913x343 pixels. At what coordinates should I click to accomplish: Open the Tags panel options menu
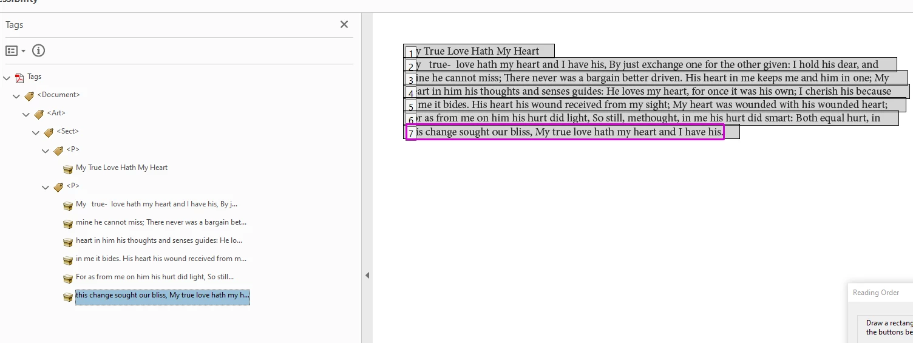tap(15, 51)
